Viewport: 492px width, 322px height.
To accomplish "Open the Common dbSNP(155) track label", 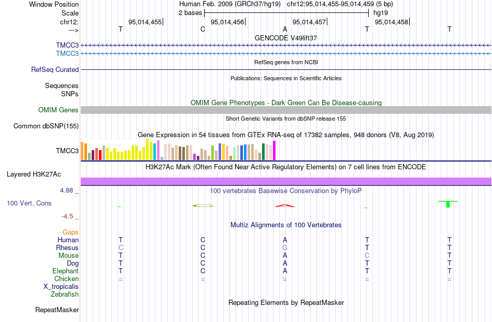I will 46,126.
